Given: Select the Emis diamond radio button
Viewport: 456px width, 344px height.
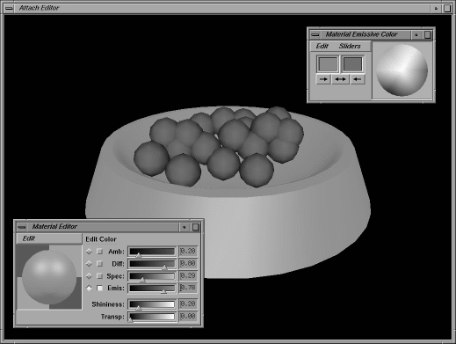Looking at the screenshot, I should tap(89, 288).
